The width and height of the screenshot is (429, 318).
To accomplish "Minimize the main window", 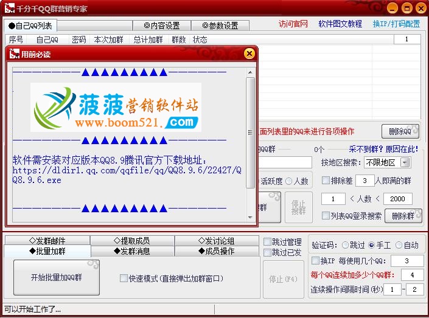I will coord(392,8).
